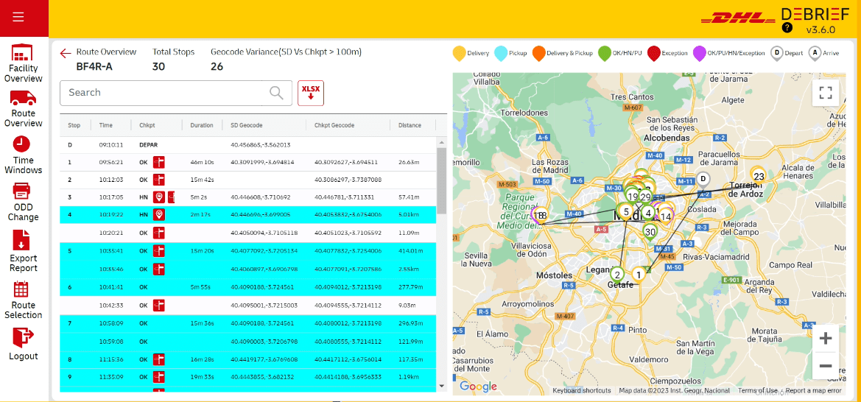Click the table scrollbar down arrow

coord(441,386)
